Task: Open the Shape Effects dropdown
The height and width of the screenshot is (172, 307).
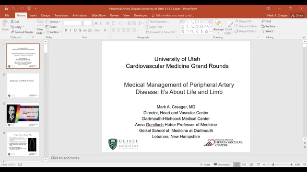Action: coord(246,31)
